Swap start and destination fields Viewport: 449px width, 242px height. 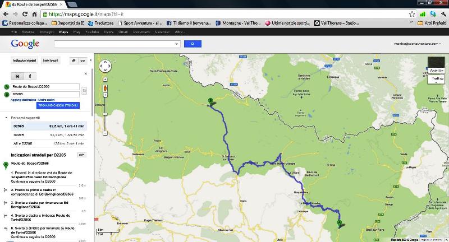pyautogui.click(x=84, y=90)
